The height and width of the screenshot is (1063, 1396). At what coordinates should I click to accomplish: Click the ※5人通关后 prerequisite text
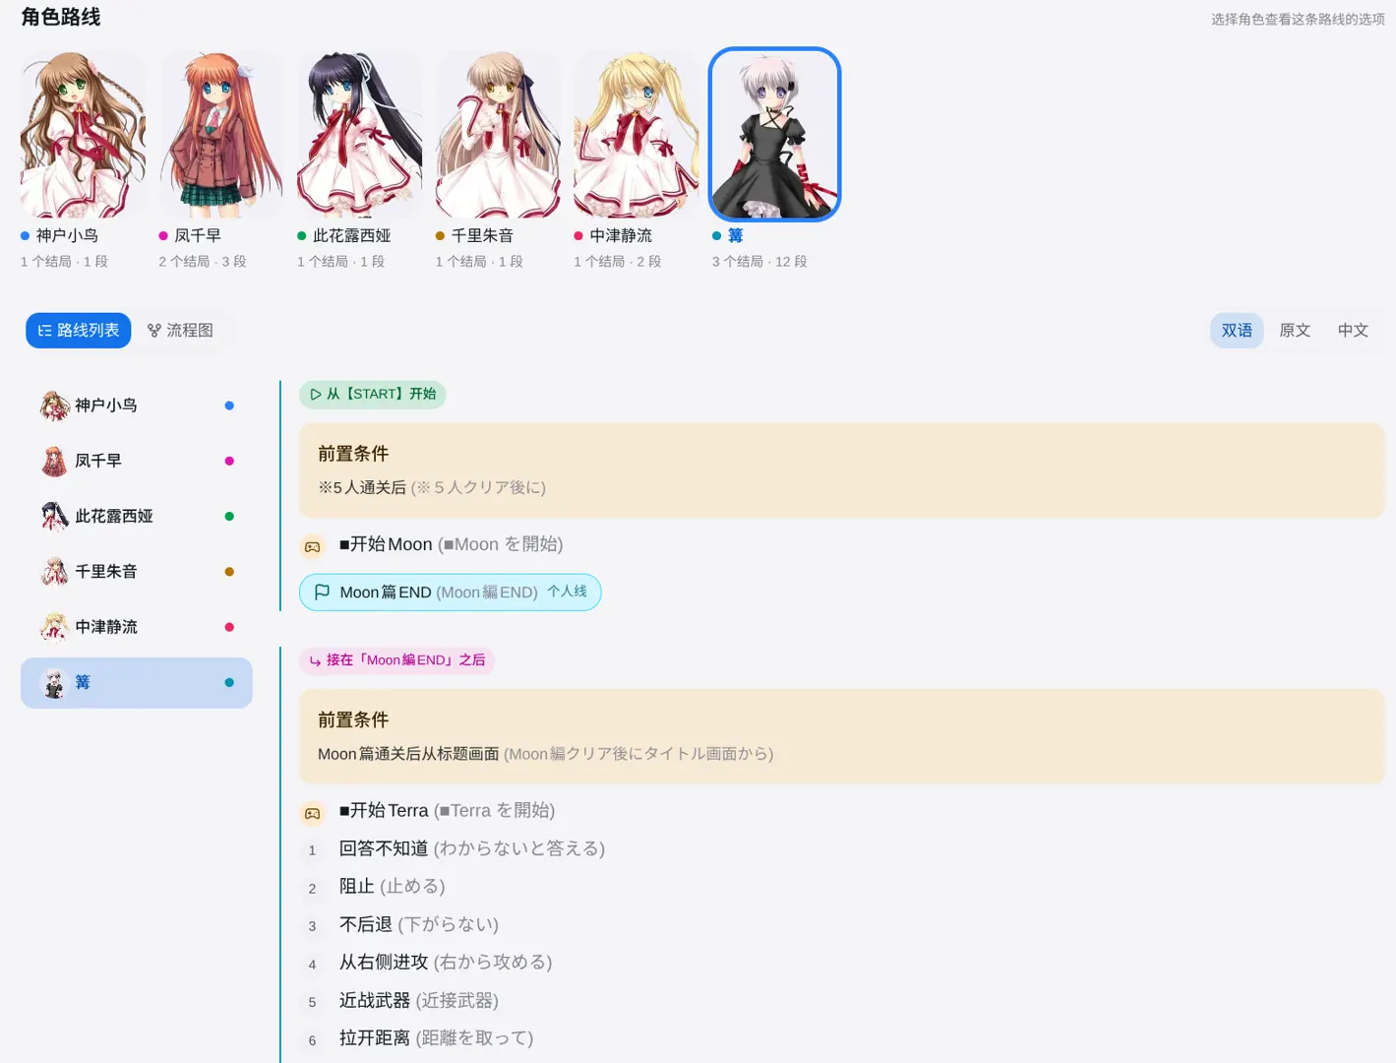[362, 487]
